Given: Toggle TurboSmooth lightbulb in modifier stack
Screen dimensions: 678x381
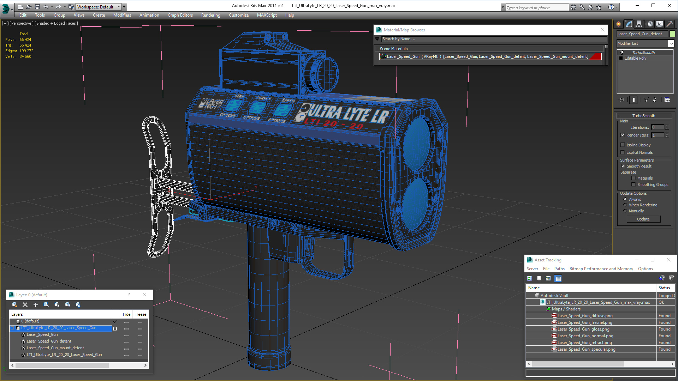Looking at the screenshot, I should coord(622,52).
